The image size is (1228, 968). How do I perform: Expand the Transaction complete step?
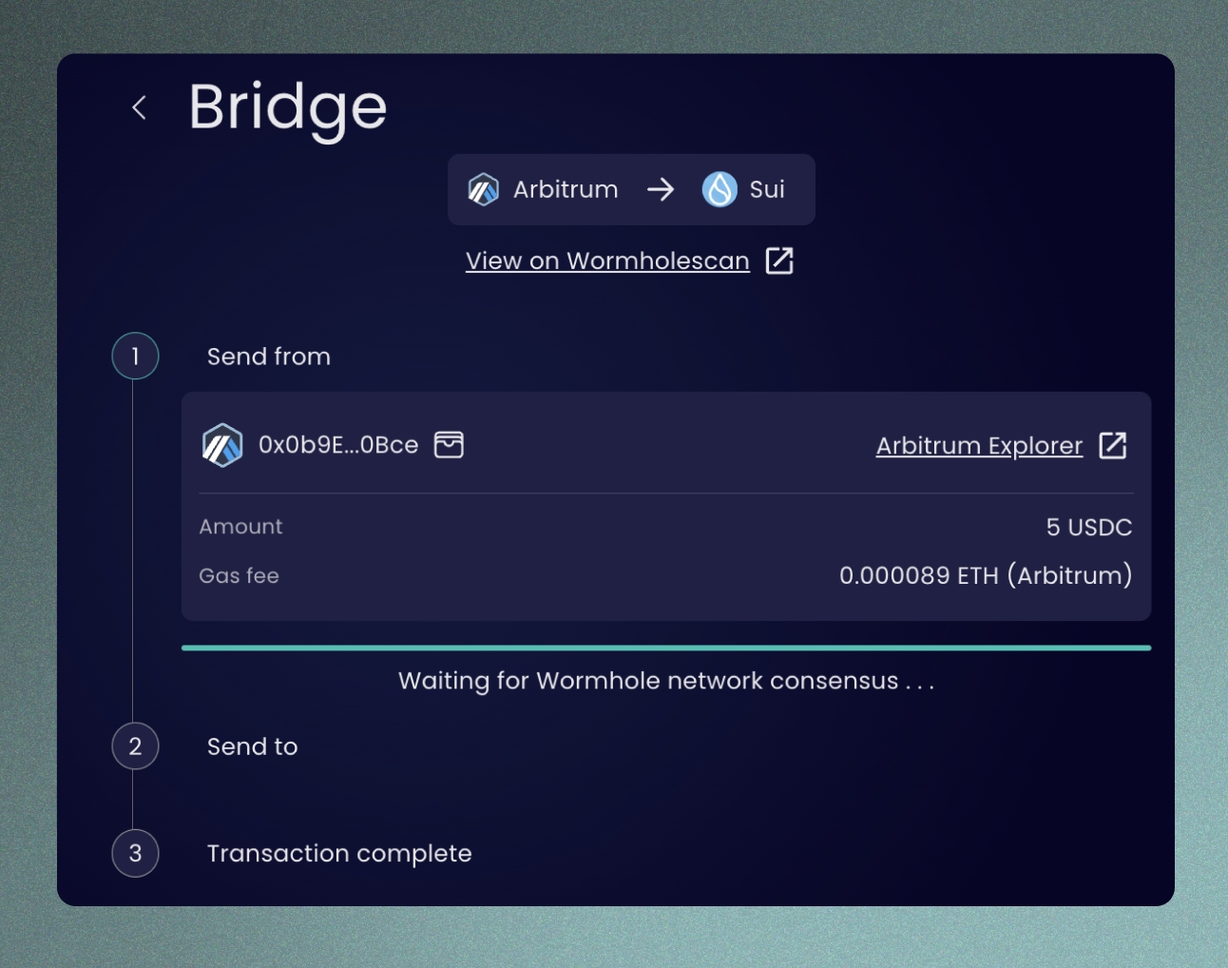coord(339,853)
